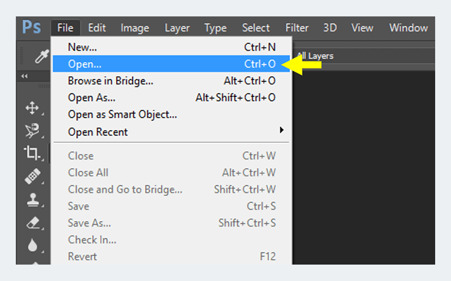Open the Filter menu
The height and width of the screenshot is (281, 451).
297,28
